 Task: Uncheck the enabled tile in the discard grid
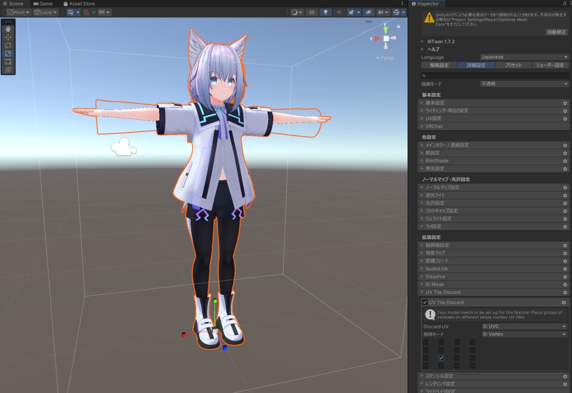click(x=441, y=358)
